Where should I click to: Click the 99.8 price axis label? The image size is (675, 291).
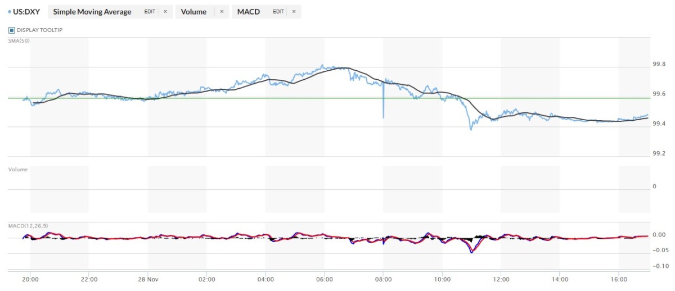[x=659, y=65]
